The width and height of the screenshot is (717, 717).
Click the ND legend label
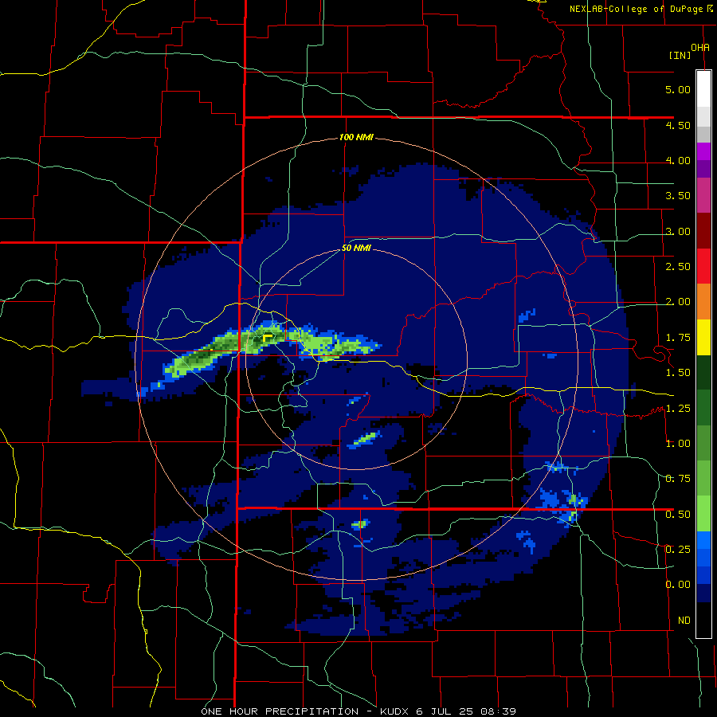coord(684,621)
